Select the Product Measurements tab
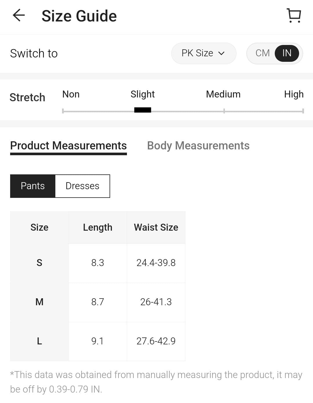The image size is (313, 403). (x=68, y=146)
